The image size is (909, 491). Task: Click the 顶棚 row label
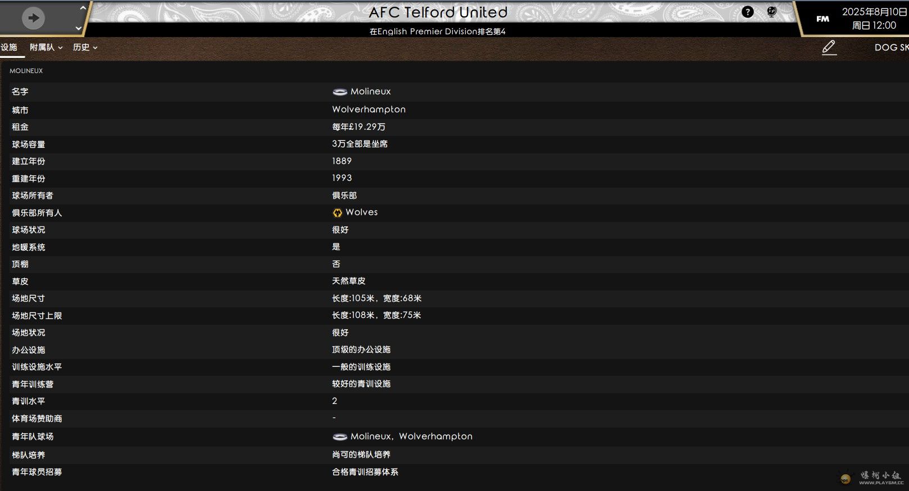tap(20, 264)
